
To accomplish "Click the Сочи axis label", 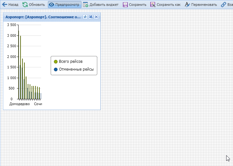I will (38, 104).
